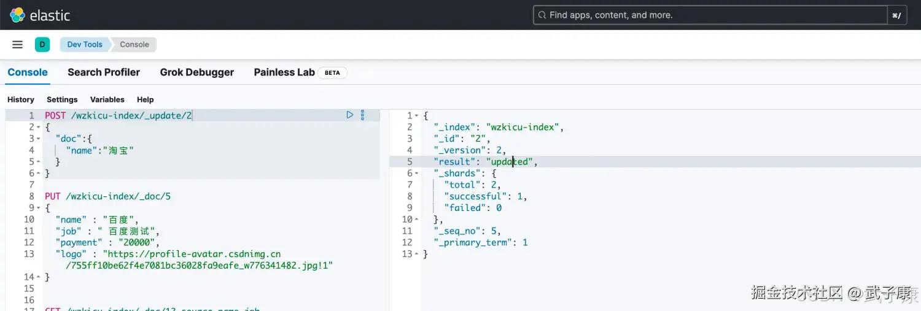Collapse the response root at line 1

(417, 116)
